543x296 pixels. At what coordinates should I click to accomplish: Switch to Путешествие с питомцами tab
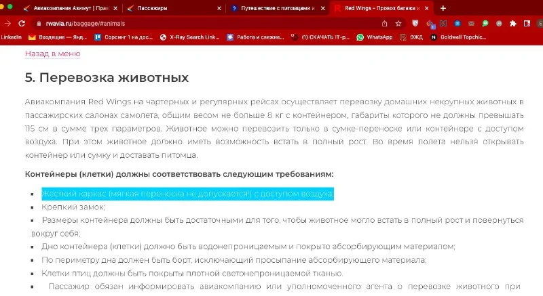[x=278, y=8]
